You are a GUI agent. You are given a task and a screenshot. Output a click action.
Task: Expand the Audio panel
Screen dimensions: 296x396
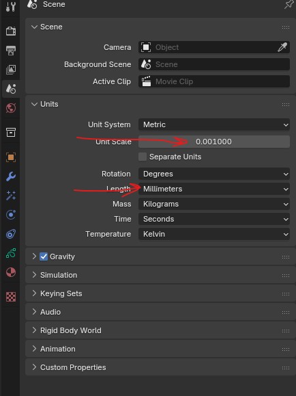(34, 312)
